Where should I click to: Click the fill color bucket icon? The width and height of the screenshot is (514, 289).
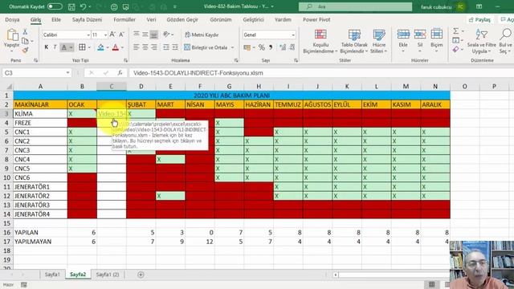[x=100, y=47]
